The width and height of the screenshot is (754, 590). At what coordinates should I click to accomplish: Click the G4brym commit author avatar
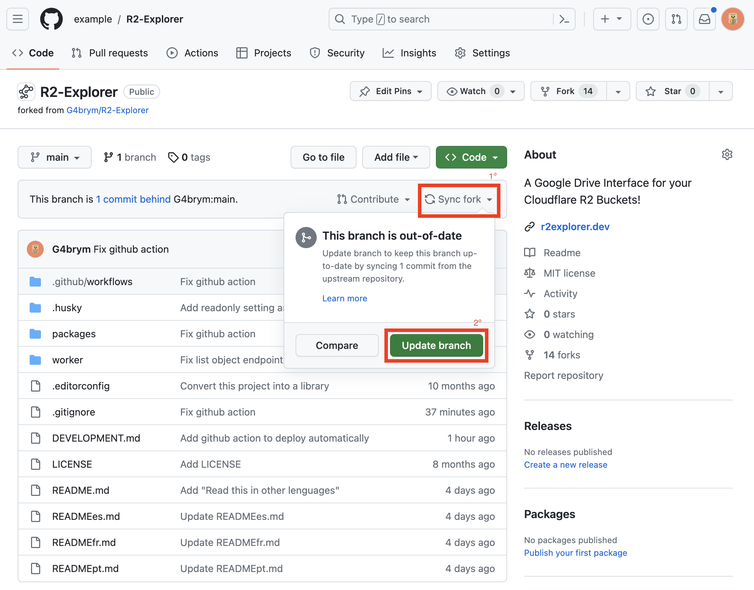tap(35, 249)
